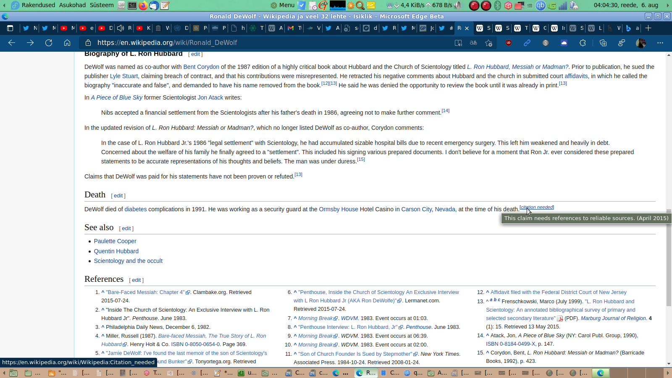Open Bare-Faced Messiah: Chapter 4 reference
This screenshot has width=672, height=378.
coord(145,292)
